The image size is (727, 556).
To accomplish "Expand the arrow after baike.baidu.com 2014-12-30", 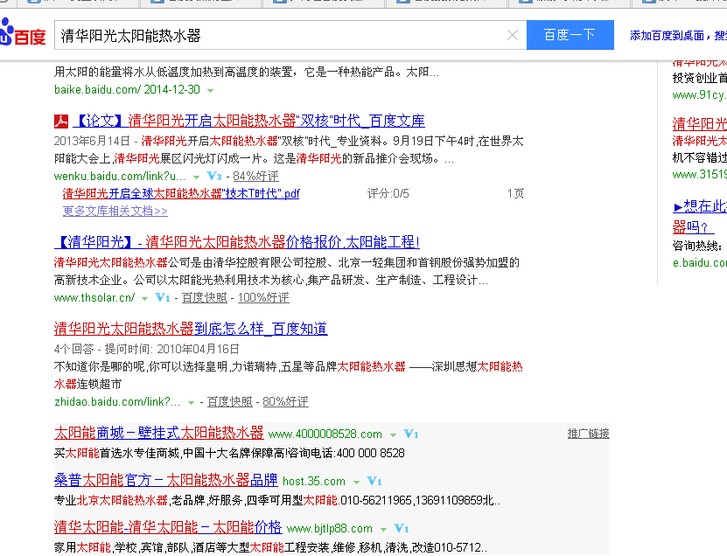I will pos(211,91).
